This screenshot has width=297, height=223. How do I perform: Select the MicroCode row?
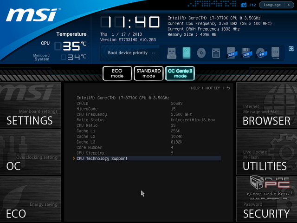pos(148,109)
